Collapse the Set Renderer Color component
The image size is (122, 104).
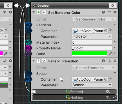(34, 12)
